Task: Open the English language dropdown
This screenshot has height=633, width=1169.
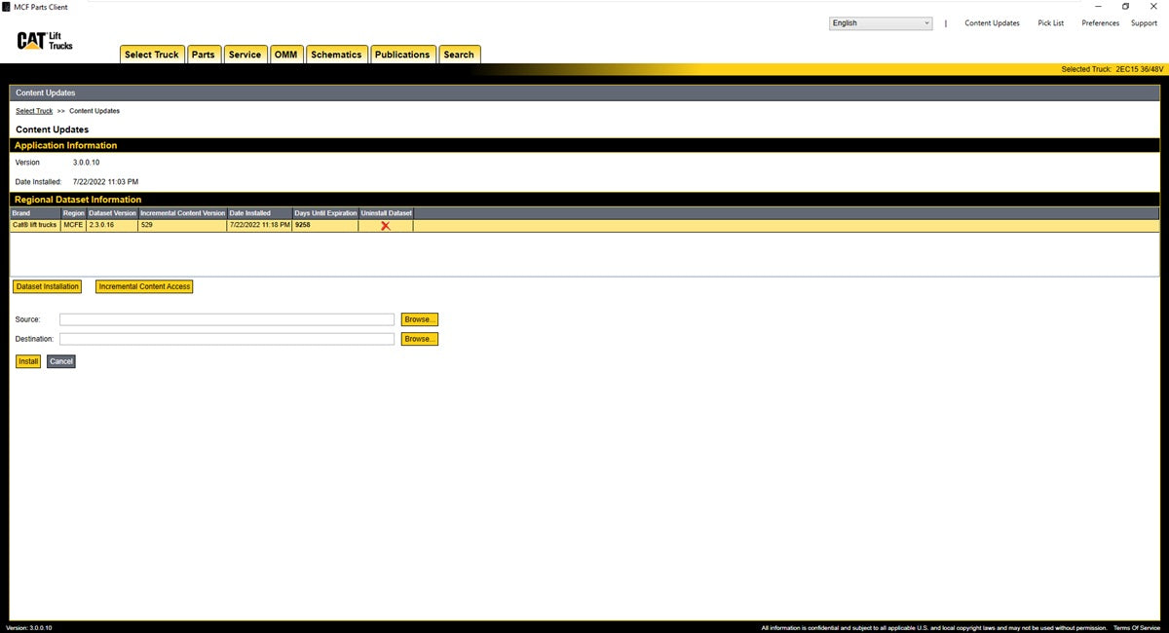Action: point(881,23)
